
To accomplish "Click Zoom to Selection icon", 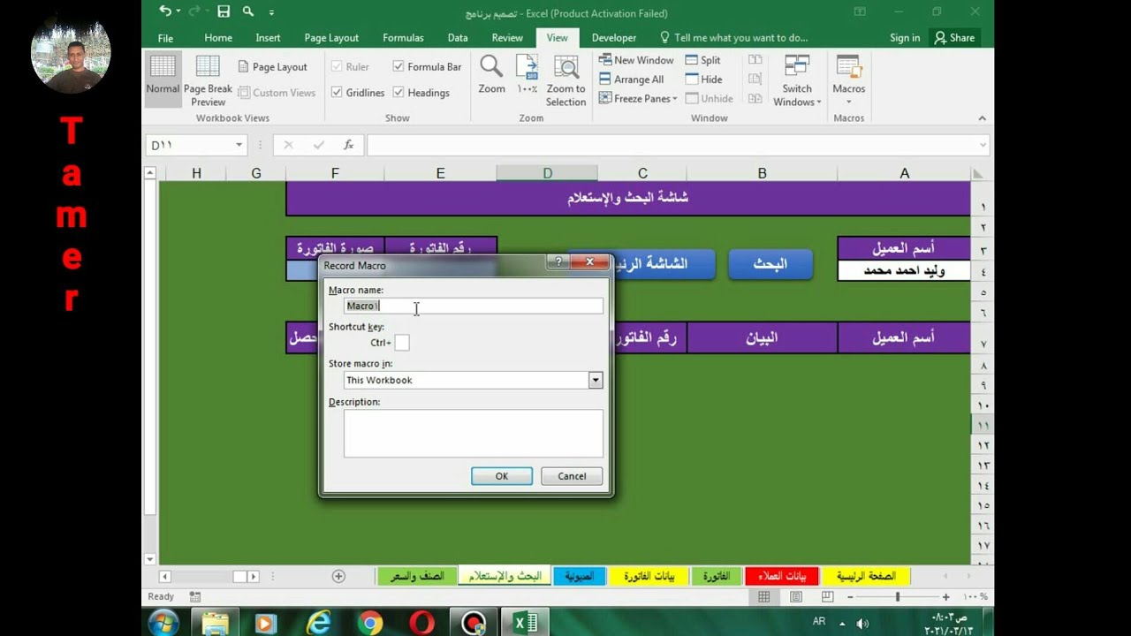I will (565, 80).
